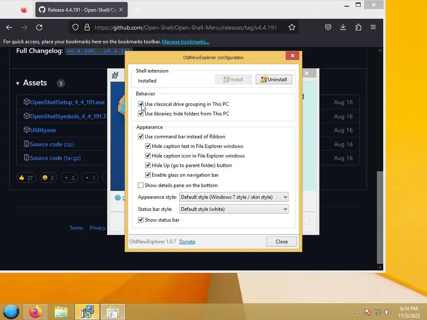Download Source code (tar.gz)

click(55, 158)
